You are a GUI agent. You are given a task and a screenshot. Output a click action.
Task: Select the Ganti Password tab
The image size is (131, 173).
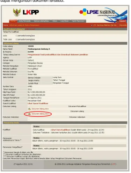point(78,21)
